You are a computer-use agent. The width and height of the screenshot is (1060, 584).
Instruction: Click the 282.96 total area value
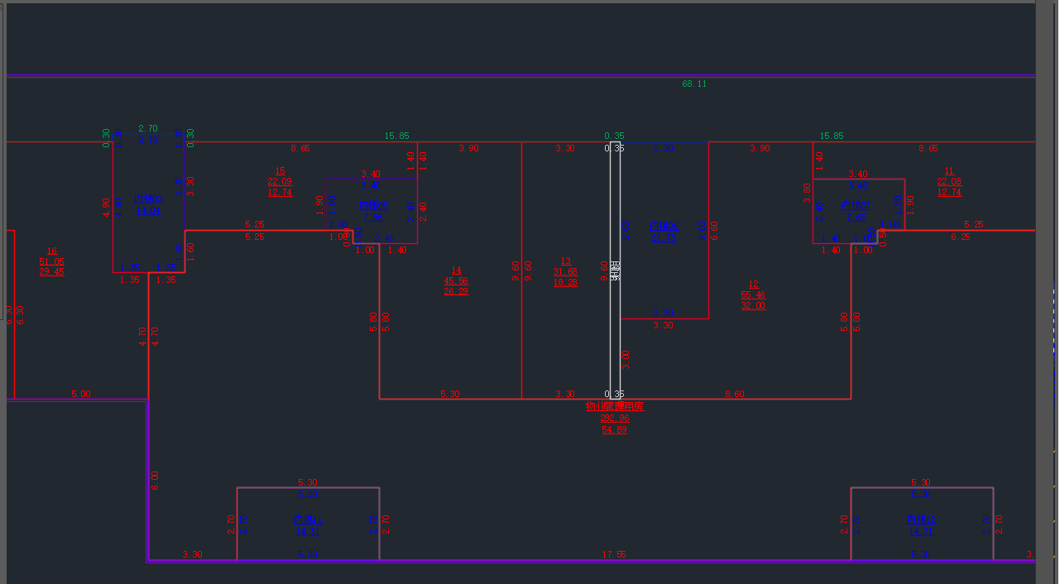[614, 419]
